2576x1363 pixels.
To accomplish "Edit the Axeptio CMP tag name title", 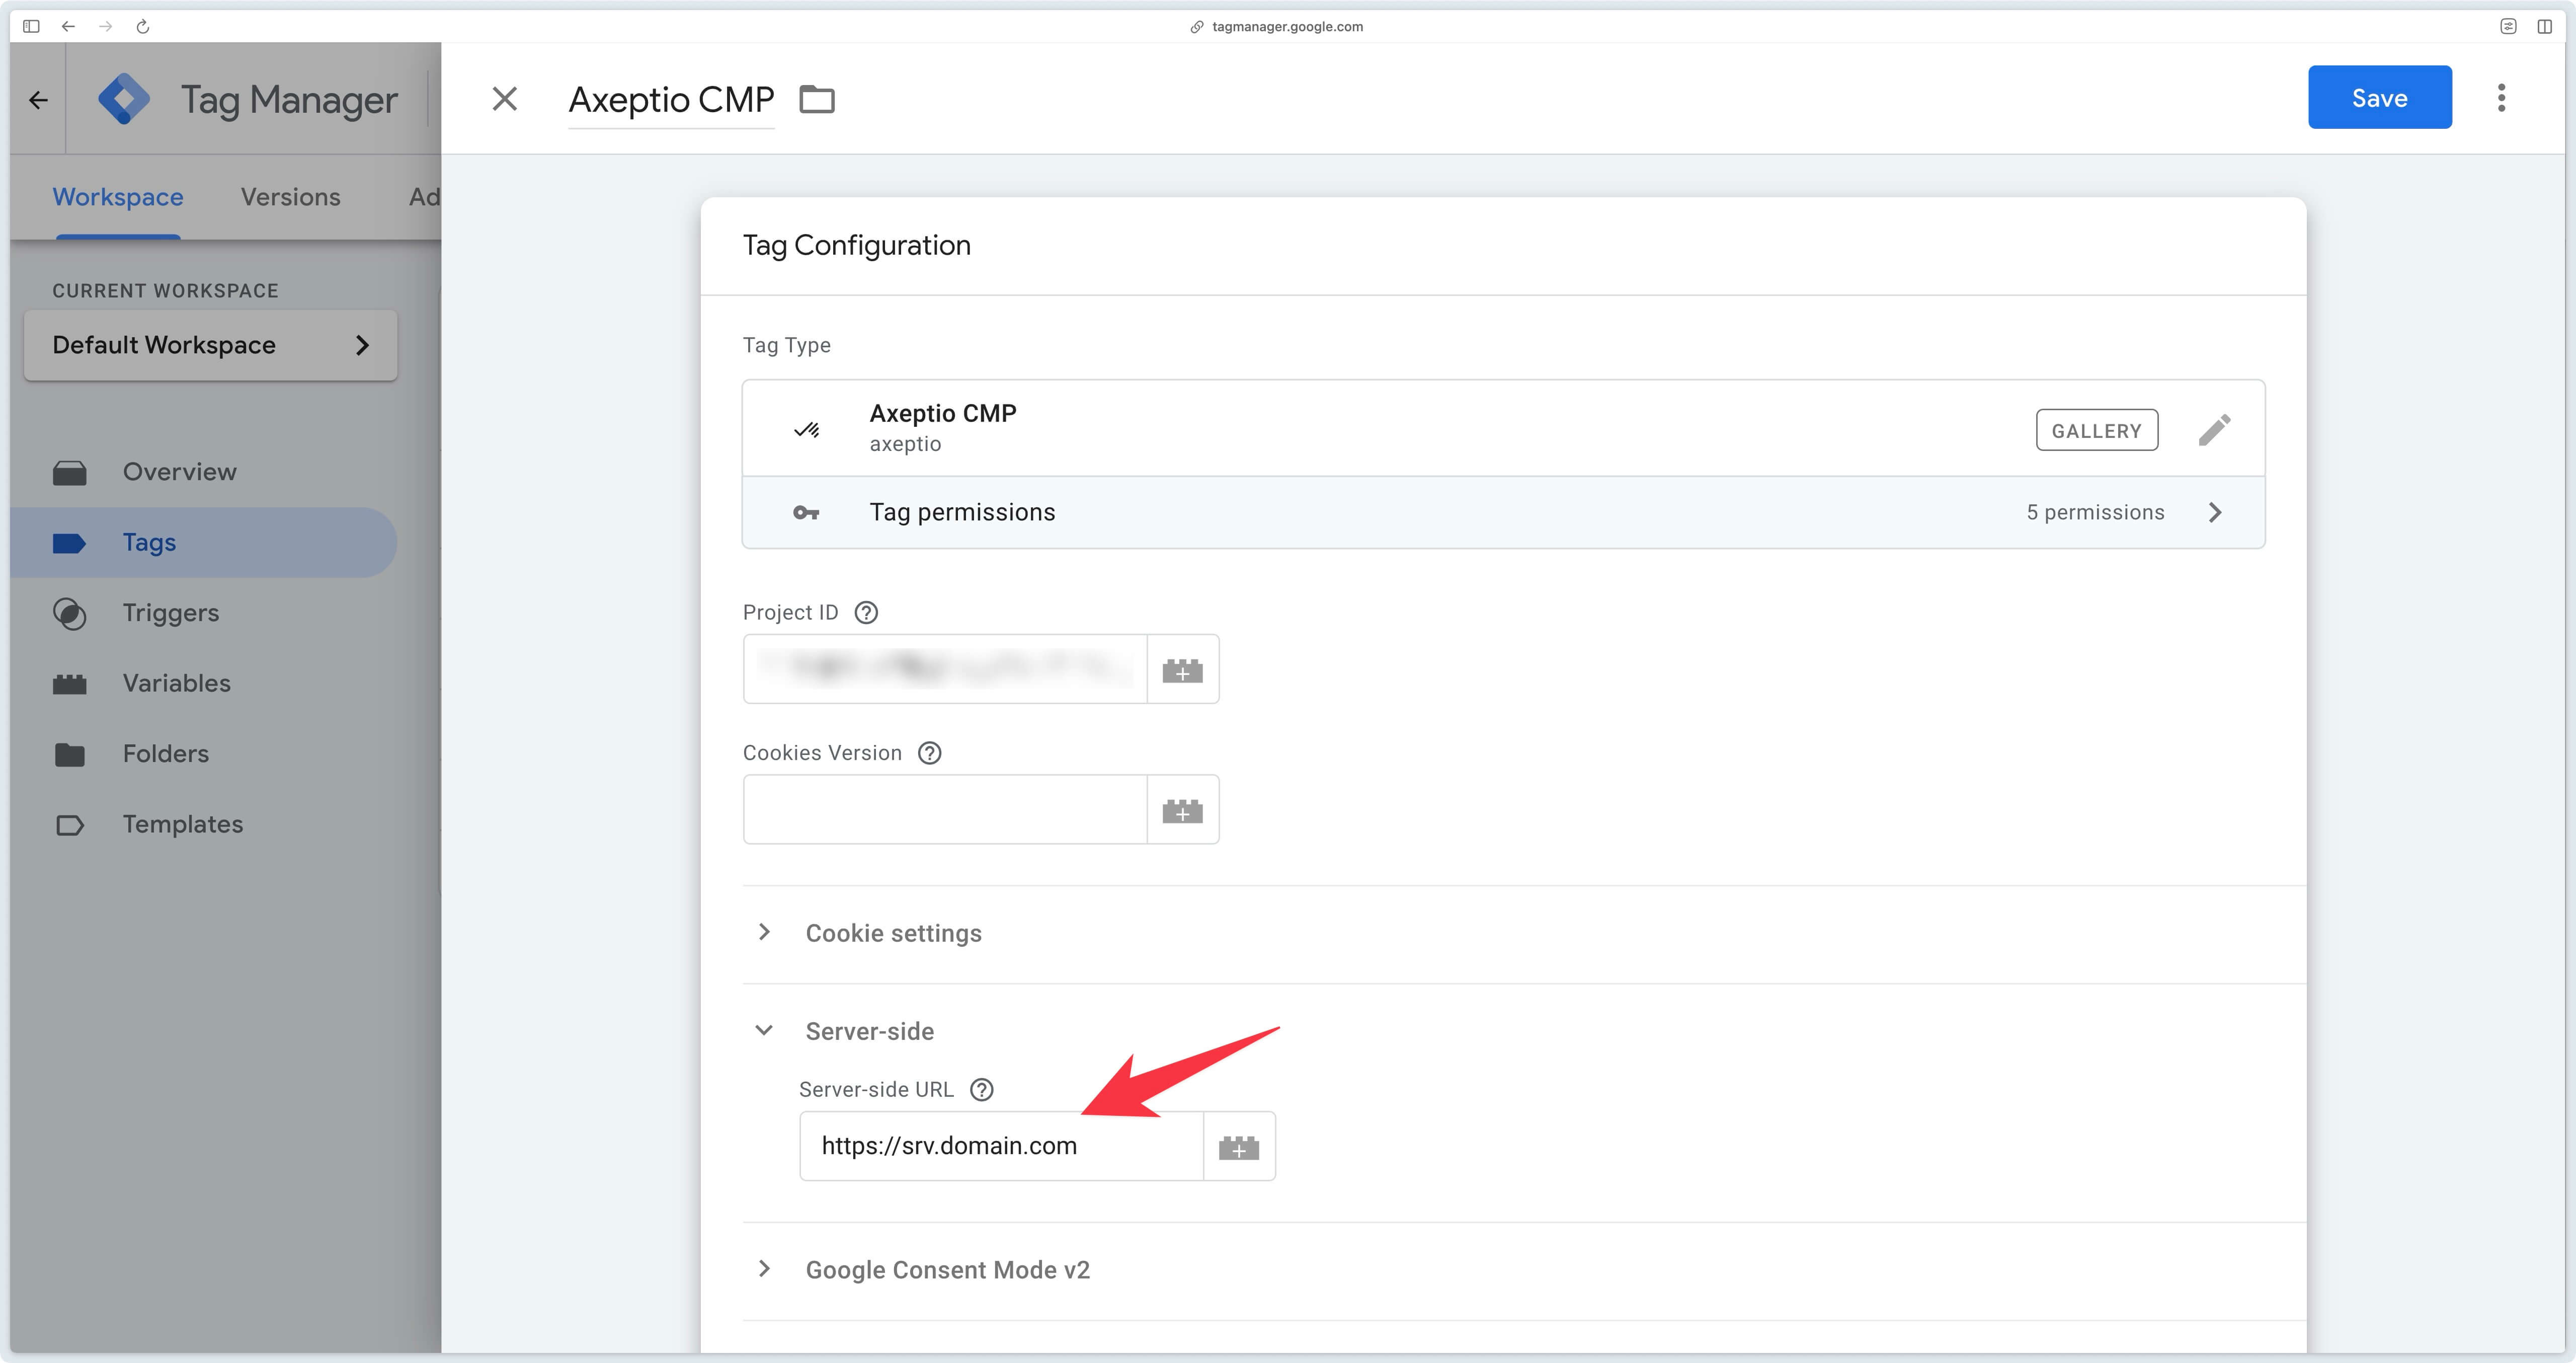I will 671,99.
